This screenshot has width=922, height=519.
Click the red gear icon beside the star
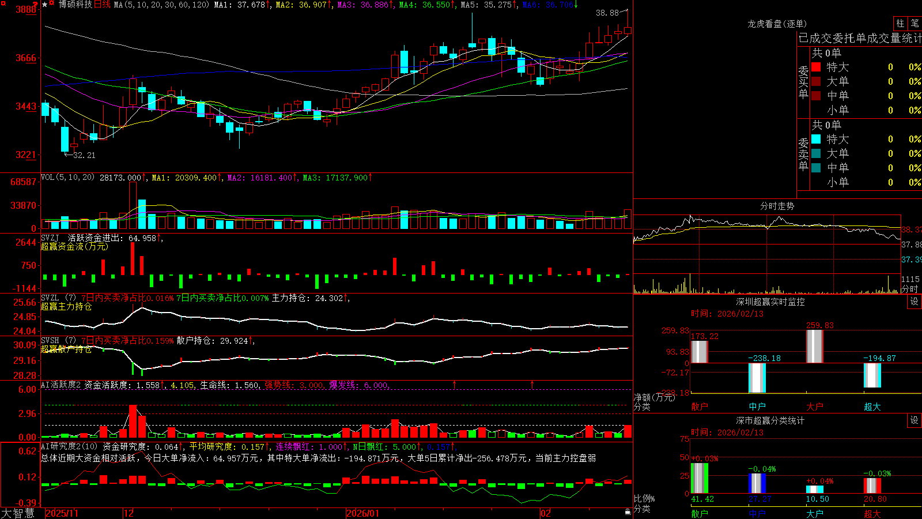tap(52, 3)
